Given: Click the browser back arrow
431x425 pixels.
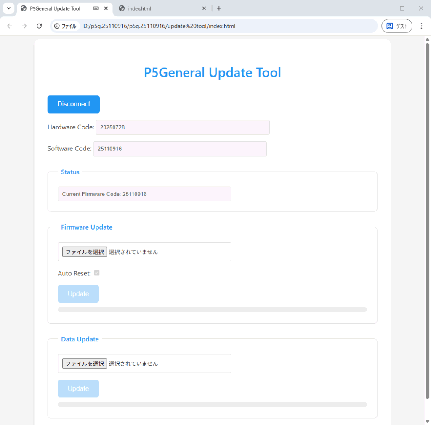Looking at the screenshot, I should pos(10,26).
